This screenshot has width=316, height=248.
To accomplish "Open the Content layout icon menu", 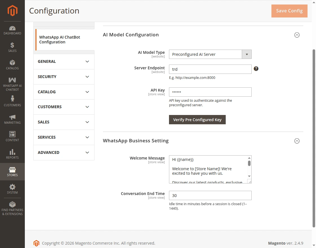I will (12, 137).
